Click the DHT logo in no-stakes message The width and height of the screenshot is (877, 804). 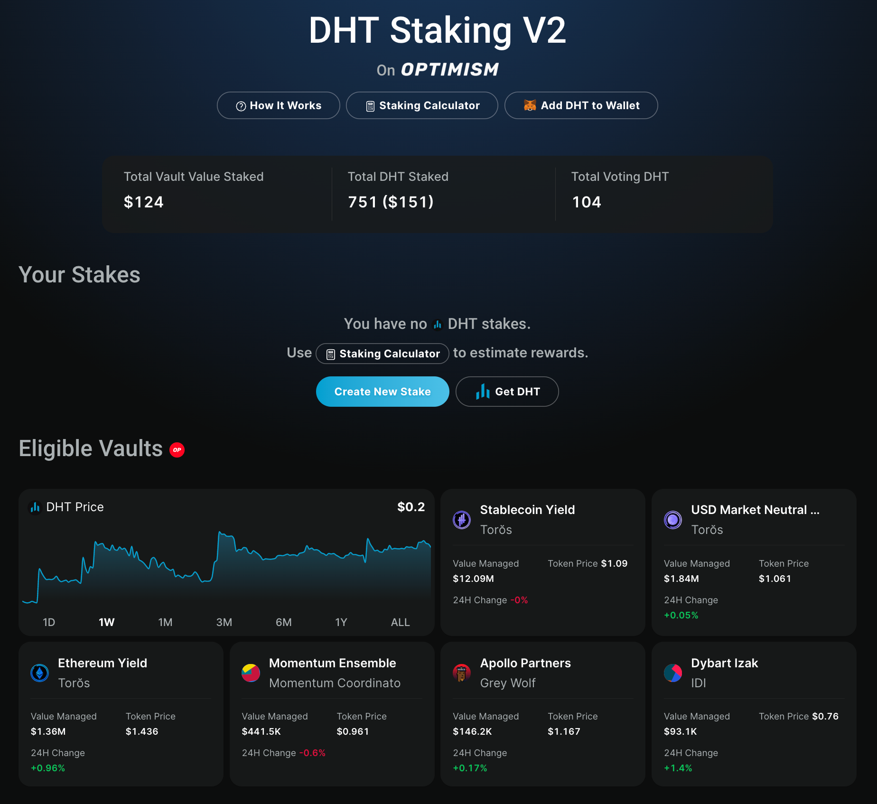tap(438, 325)
